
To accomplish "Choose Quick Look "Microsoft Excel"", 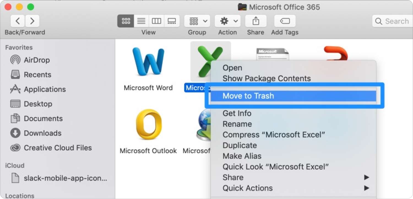I will [x=276, y=167].
